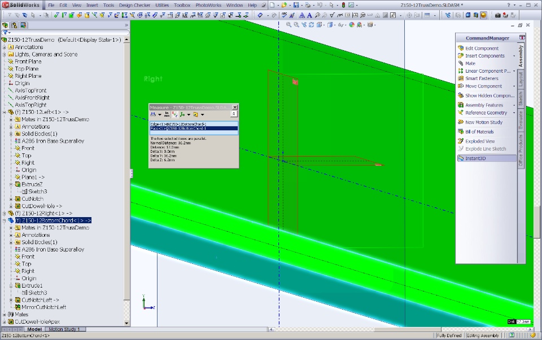Image resolution: width=542 pixels, height=340 pixels.
Task: Click the Exploded View icon
Action: (x=461, y=141)
